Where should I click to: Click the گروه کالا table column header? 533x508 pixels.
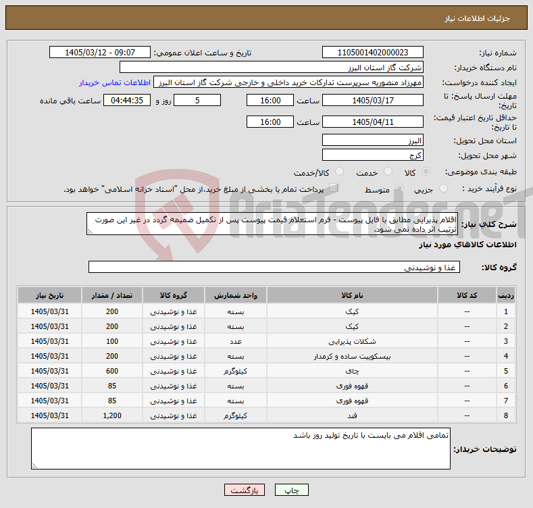point(174,295)
